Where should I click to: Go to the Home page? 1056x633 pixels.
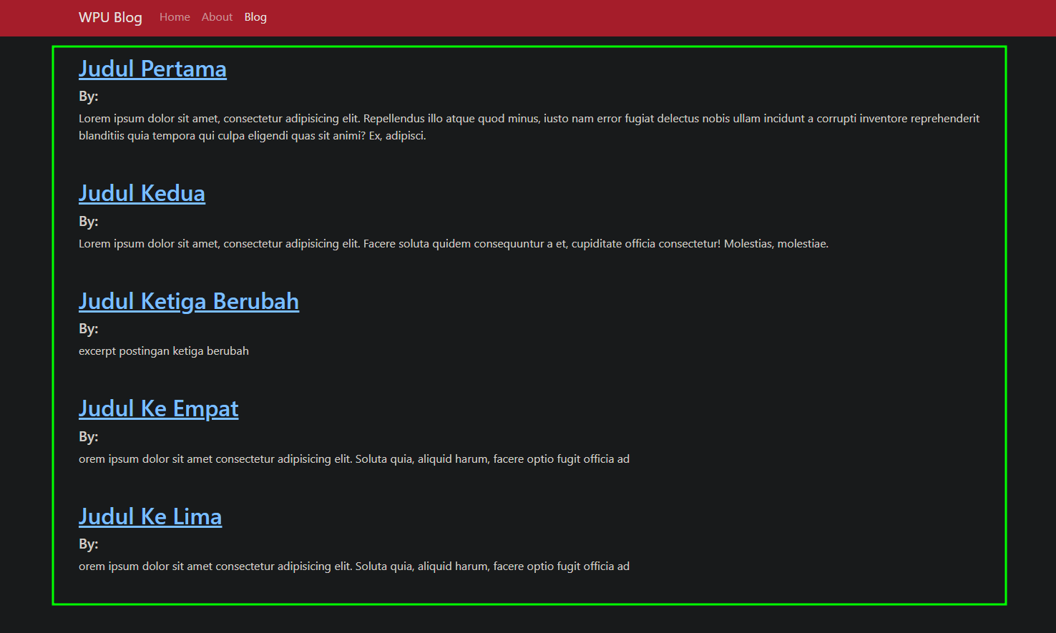tap(175, 17)
